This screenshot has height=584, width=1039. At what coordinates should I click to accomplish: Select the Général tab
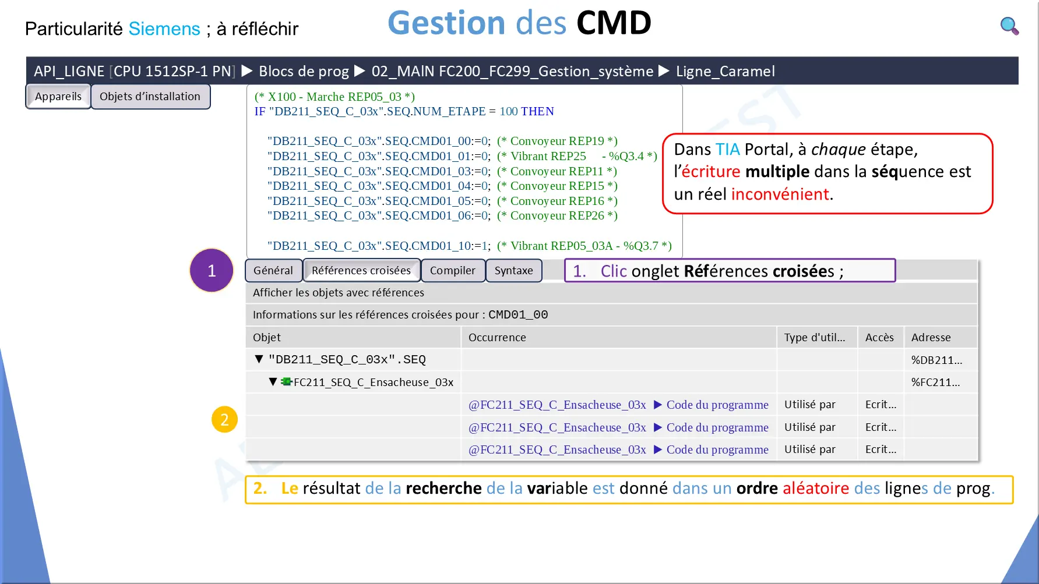click(273, 271)
